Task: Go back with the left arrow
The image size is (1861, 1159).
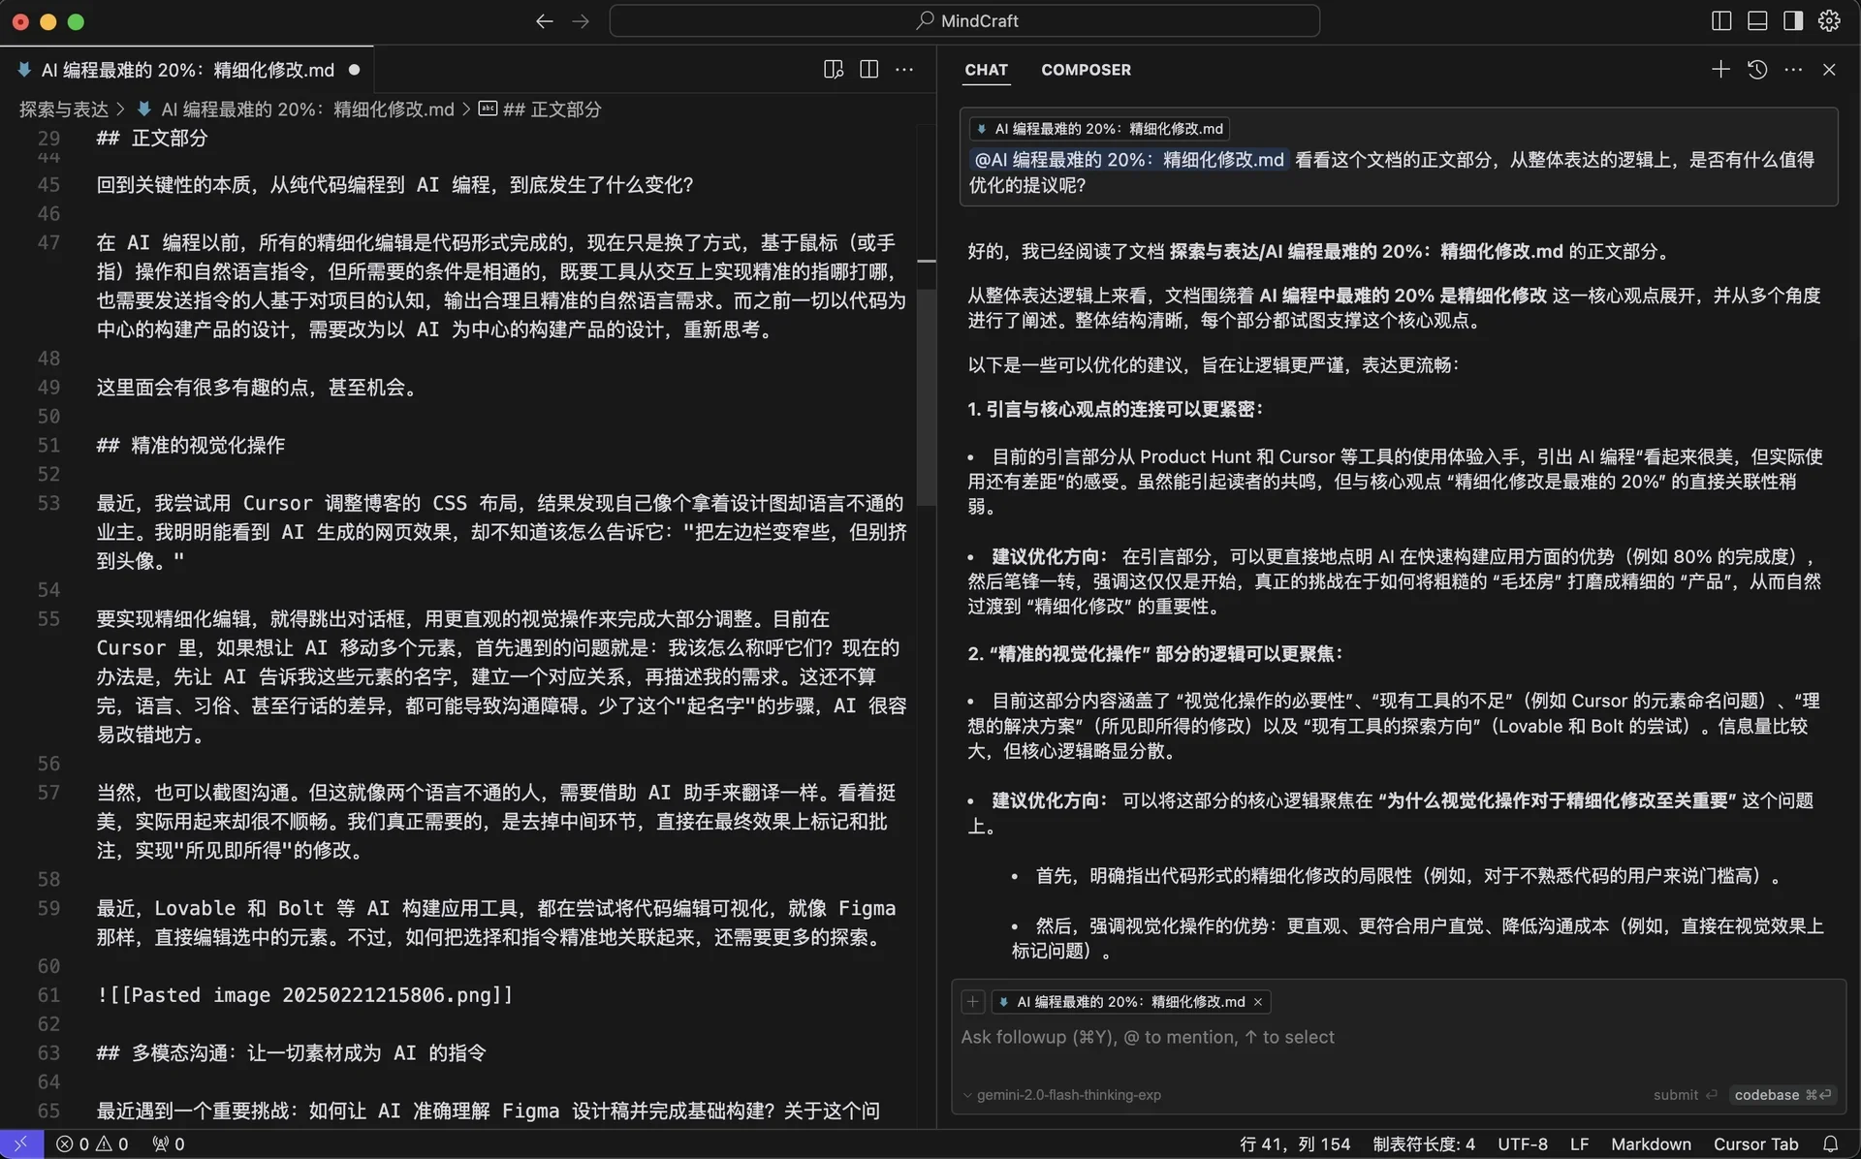Action: [544, 20]
